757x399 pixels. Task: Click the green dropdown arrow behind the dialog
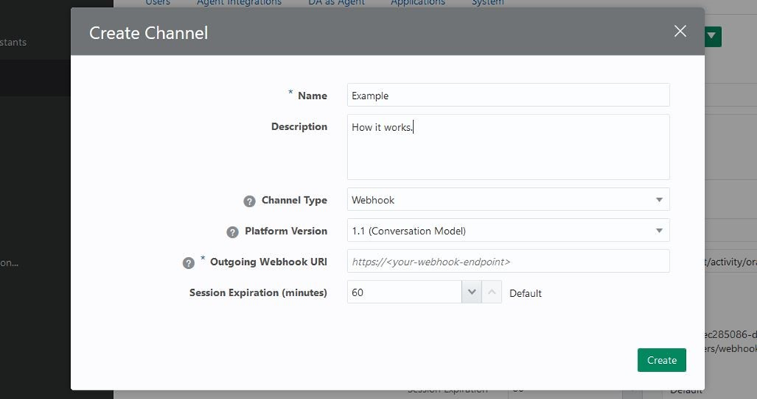(713, 37)
